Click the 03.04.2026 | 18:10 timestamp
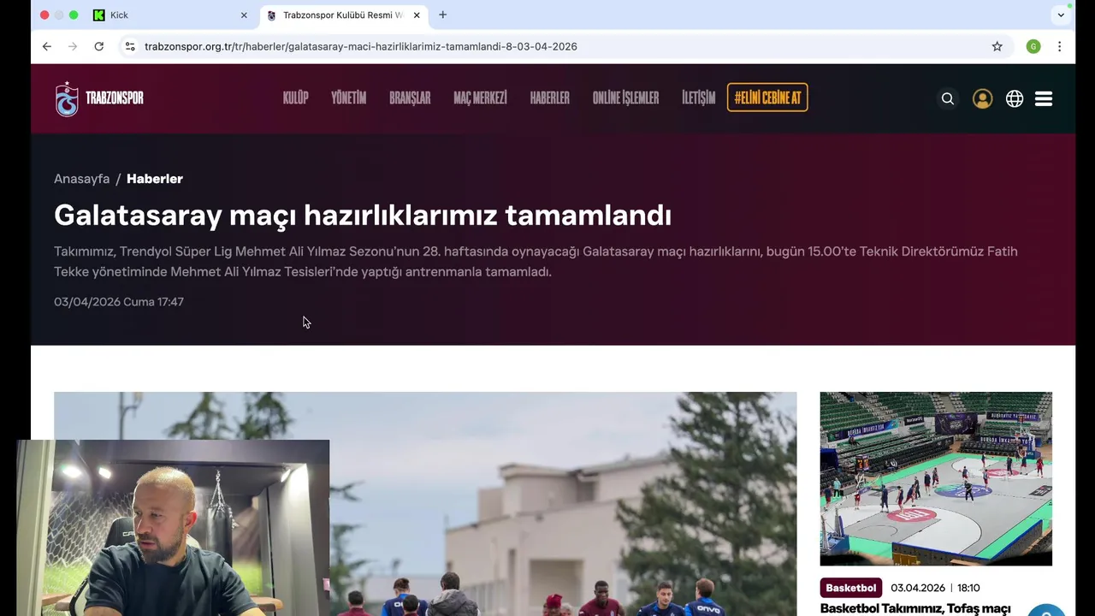Screen dimensions: 1095x616 click(935, 588)
